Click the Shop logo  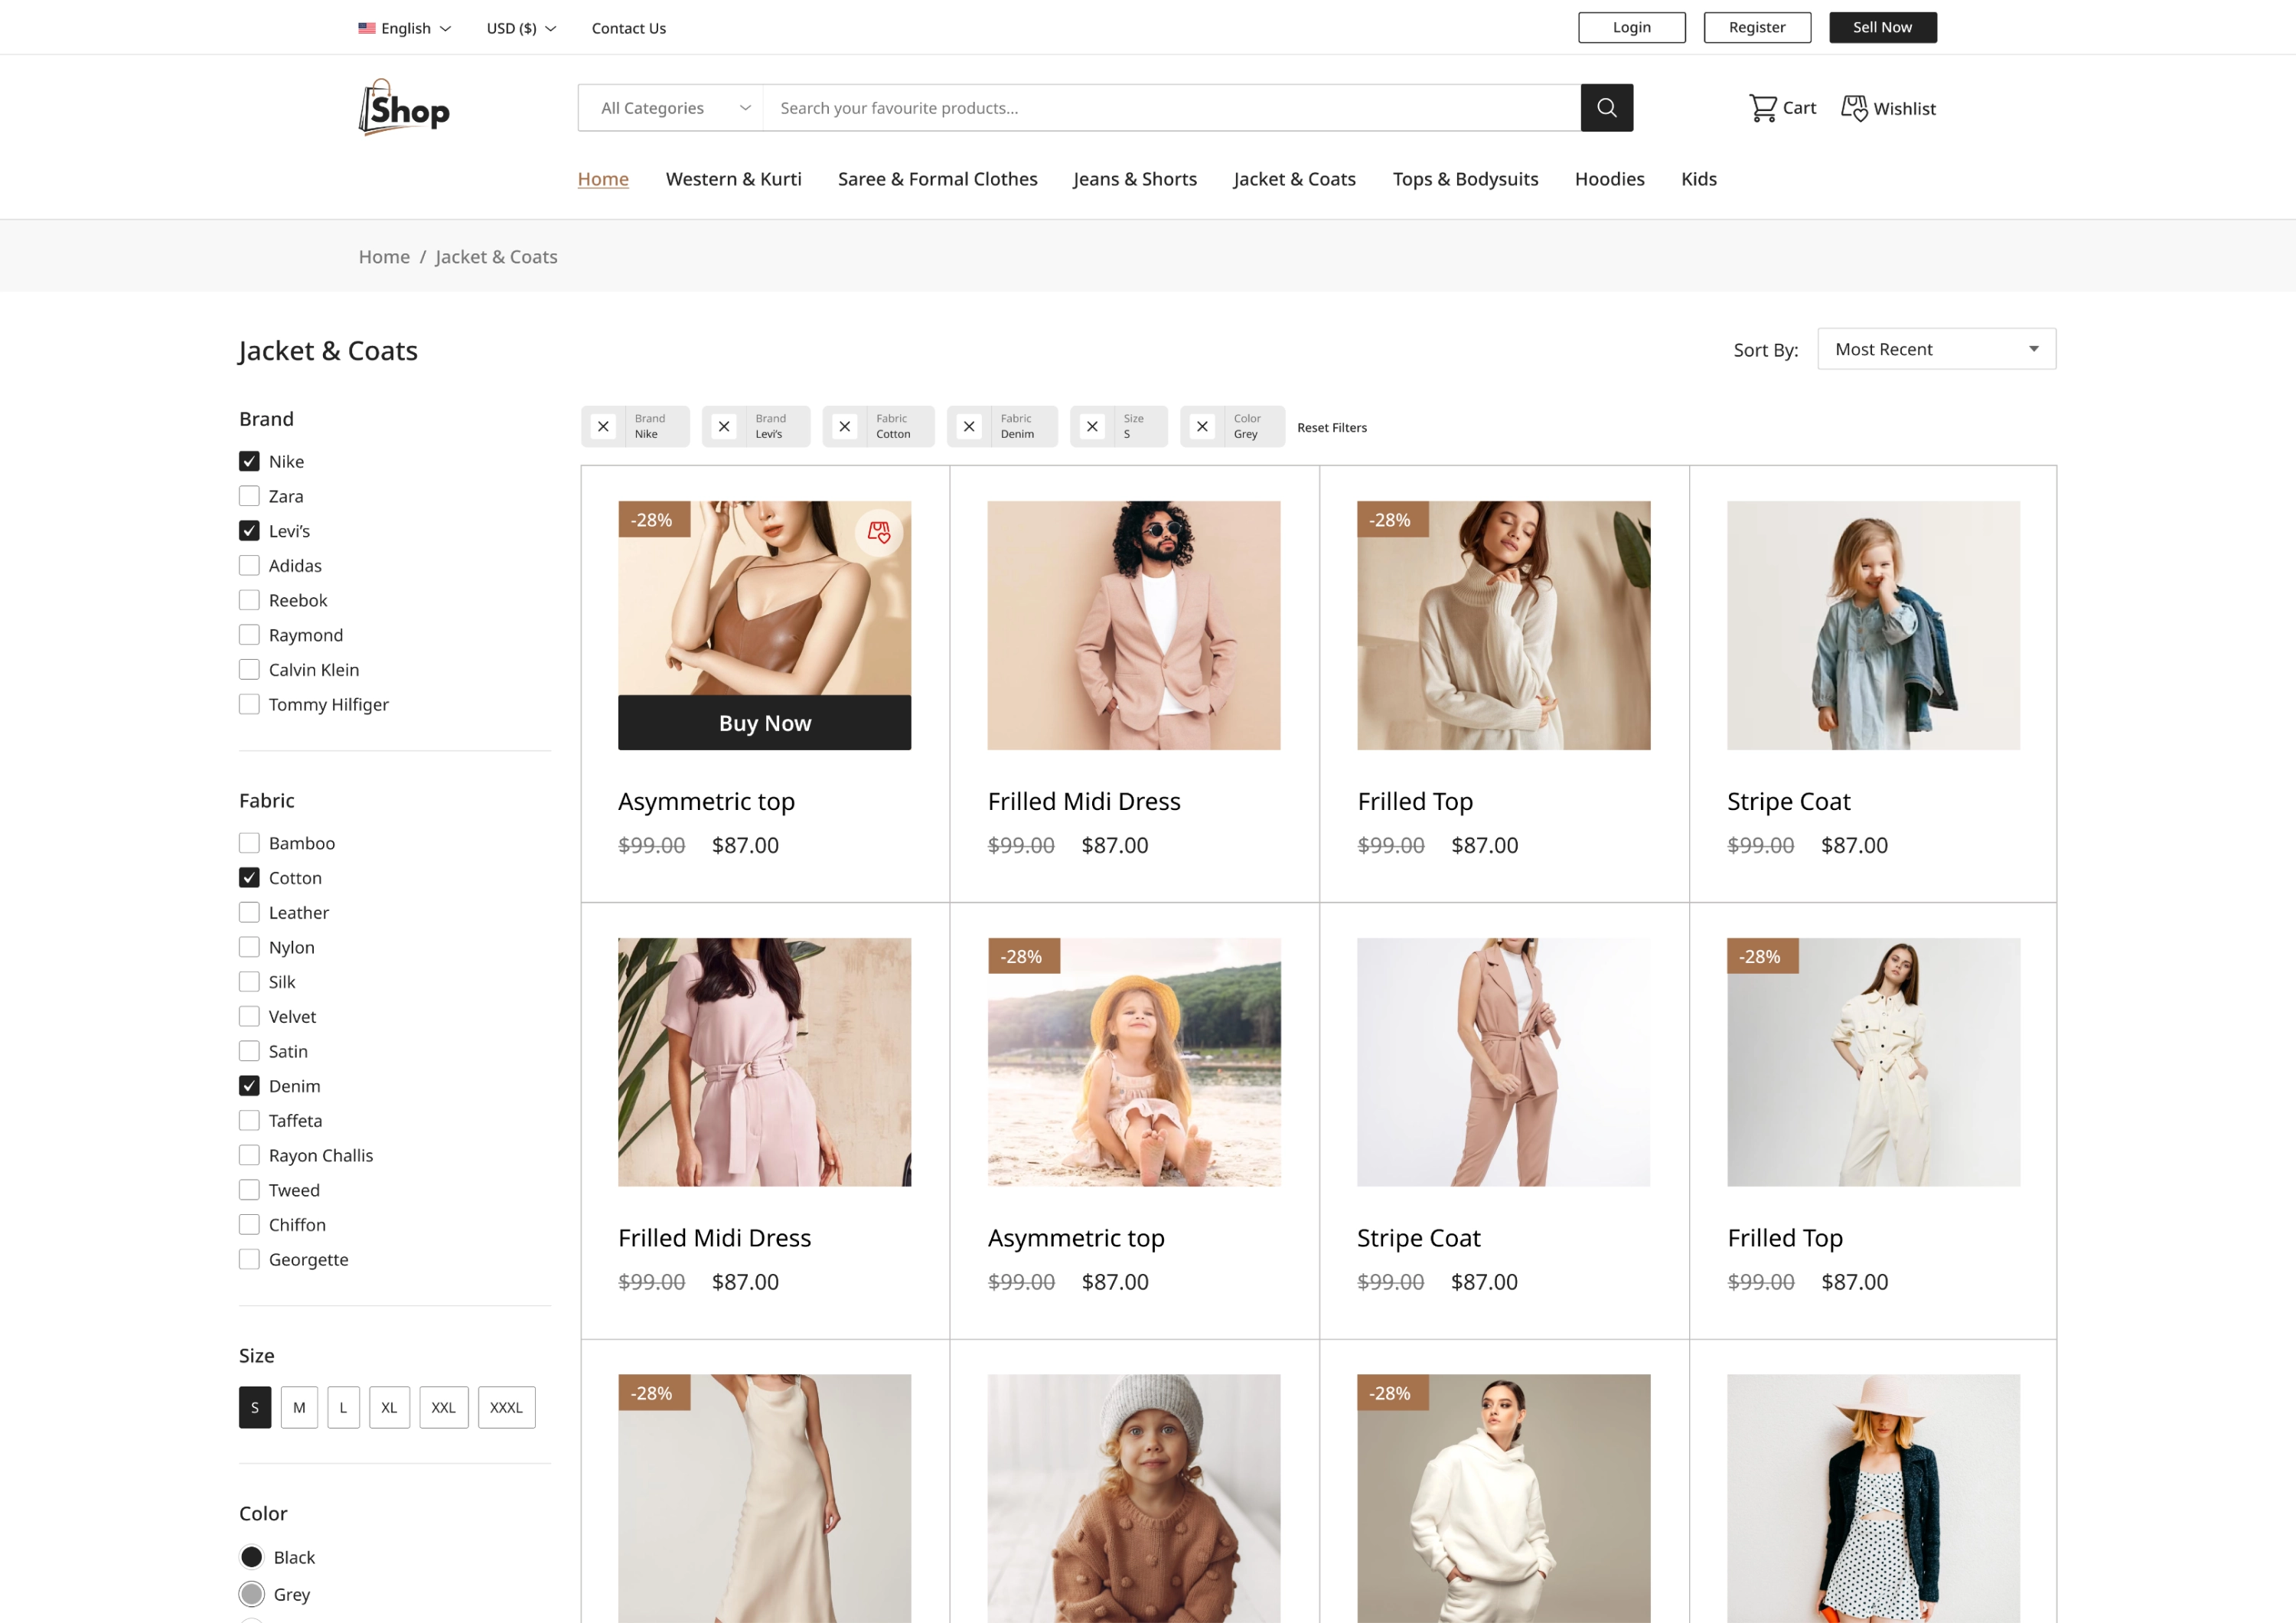(403, 106)
